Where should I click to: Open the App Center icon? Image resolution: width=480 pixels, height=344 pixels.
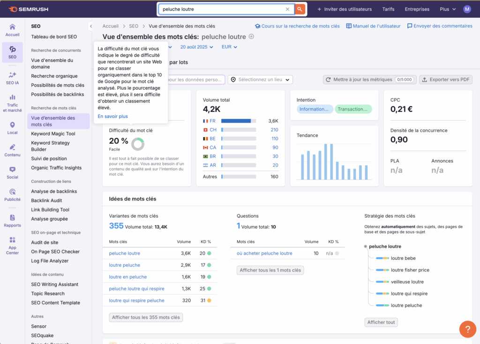[x=12, y=246]
